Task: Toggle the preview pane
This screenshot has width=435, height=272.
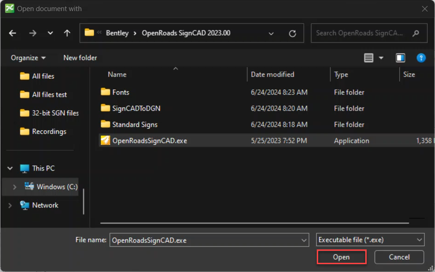Action: [x=400, y=58]
